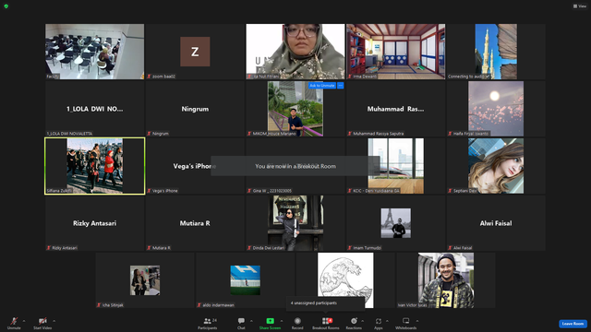Select Septiani Dewi's portrait tile
The height and width of the screenshot is (332, 591).
click(496, 166)
